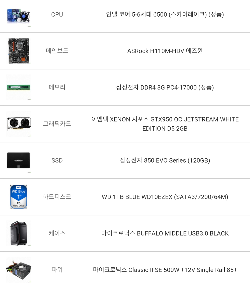Screen dimensions: 250x286
Task: Click the black Buffalo PC case image
Action: pos(18,233)
